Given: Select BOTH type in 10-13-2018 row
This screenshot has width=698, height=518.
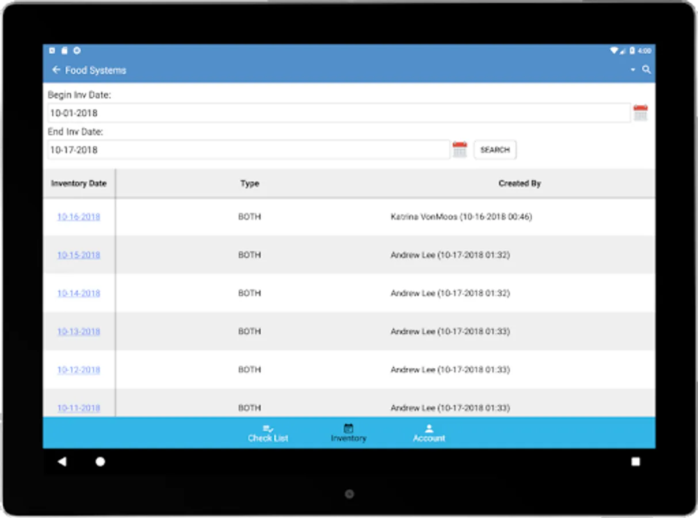Looking at the screenshot, I should [250, 332].
